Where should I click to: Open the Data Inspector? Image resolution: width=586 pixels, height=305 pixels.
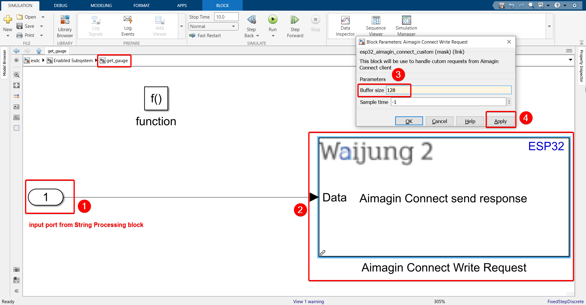pyautogui.click(x=345, y=26)
